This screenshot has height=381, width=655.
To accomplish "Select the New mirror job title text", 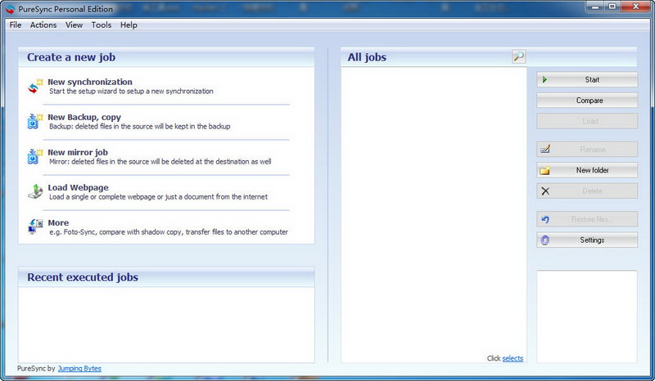I will click(78, 152).
